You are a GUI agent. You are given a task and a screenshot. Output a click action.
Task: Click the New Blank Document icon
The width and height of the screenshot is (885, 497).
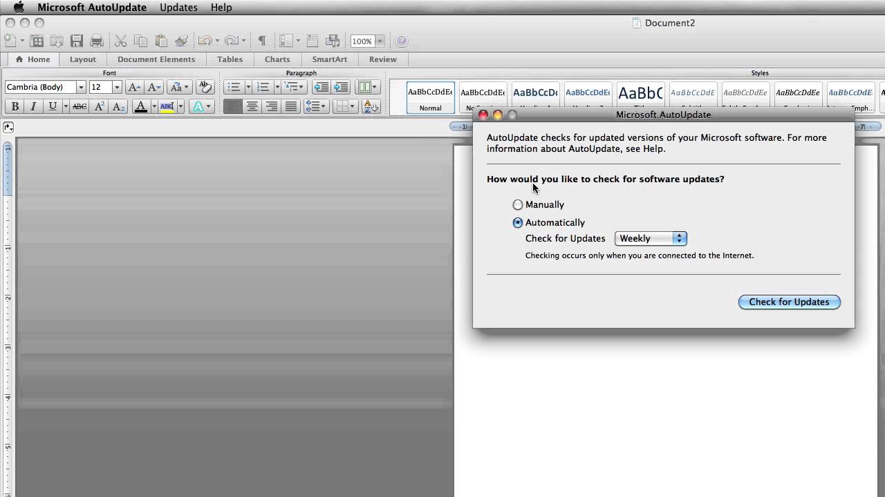coord(10,41)
